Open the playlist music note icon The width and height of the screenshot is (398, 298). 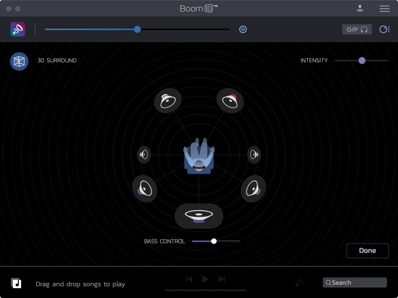tap(299, 282)
